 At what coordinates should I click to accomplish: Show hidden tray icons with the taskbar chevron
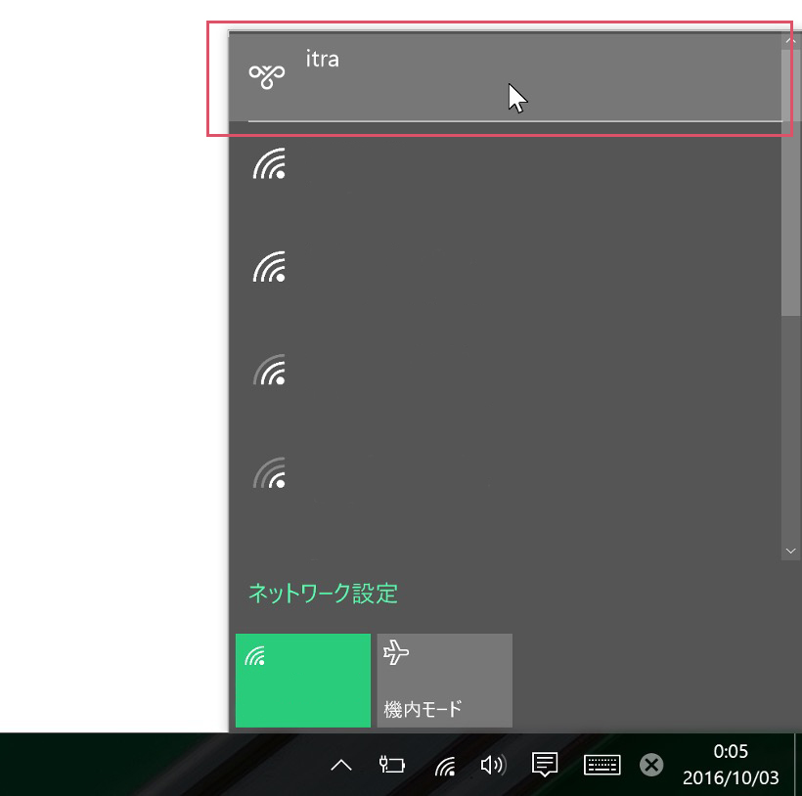click(341, 765)
